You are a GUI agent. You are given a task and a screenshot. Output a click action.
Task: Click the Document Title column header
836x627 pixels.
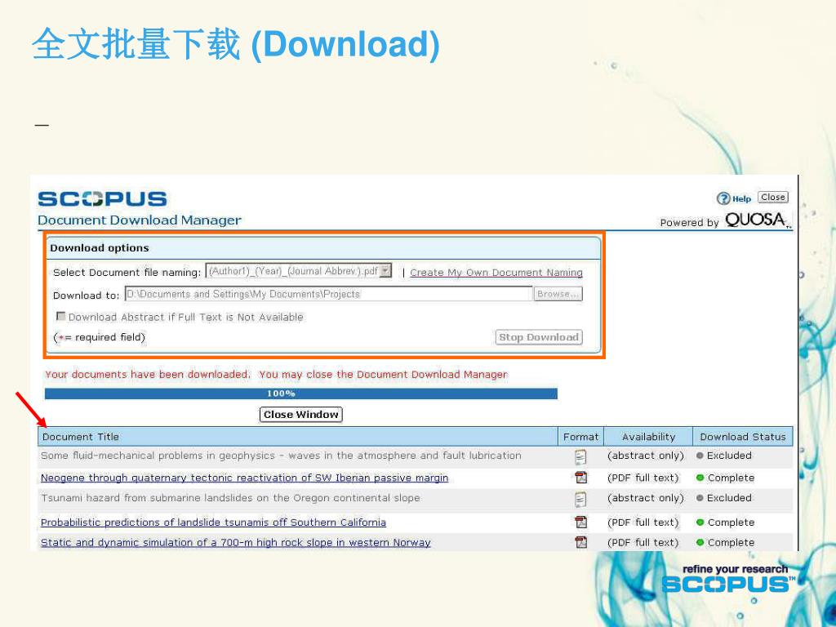pyautogui.click(x=297, y=437)
